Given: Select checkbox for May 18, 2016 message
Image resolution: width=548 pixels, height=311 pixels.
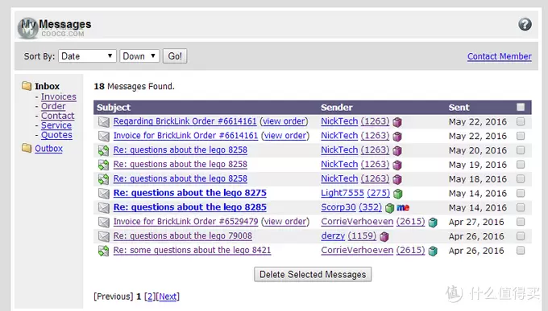Looking at the screenshot, I should click(x=521, y=178).
